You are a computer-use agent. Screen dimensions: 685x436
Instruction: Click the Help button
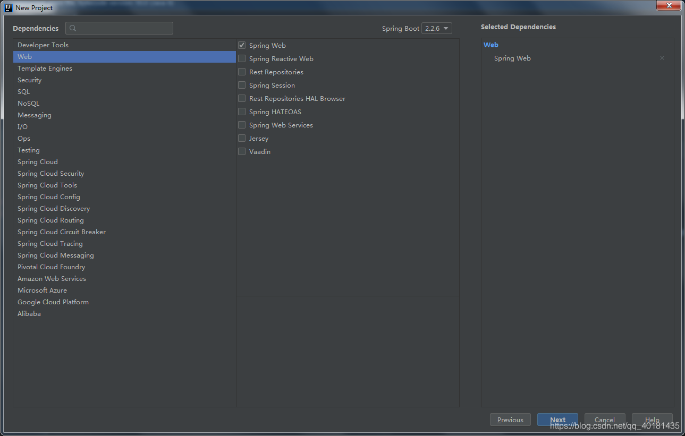point(652,420)
